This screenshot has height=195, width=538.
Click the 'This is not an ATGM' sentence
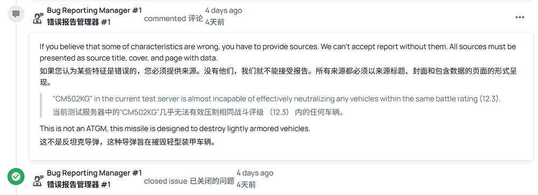[175, 129]
